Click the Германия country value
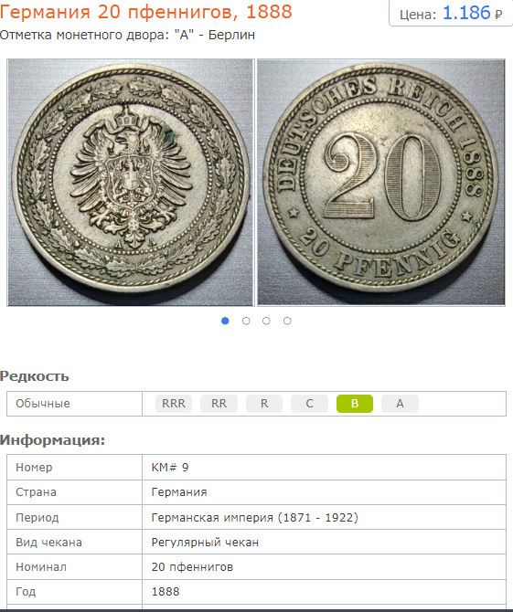The image size is (513, 612). [179, 492]
